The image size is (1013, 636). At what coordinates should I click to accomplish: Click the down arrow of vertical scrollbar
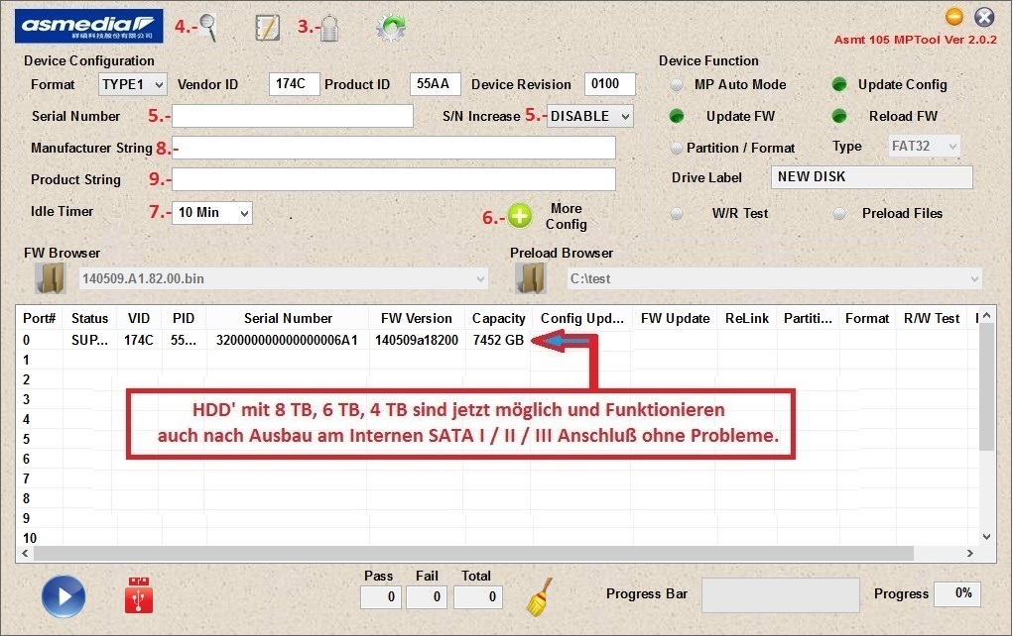coord(986,537)
